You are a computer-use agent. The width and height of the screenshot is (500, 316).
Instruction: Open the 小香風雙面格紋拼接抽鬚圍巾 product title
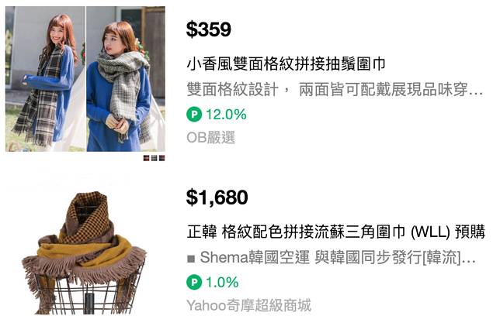[286, 64]
